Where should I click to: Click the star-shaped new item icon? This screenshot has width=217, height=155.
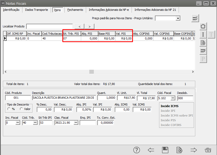pyautogui.click(x=203, y=26)
